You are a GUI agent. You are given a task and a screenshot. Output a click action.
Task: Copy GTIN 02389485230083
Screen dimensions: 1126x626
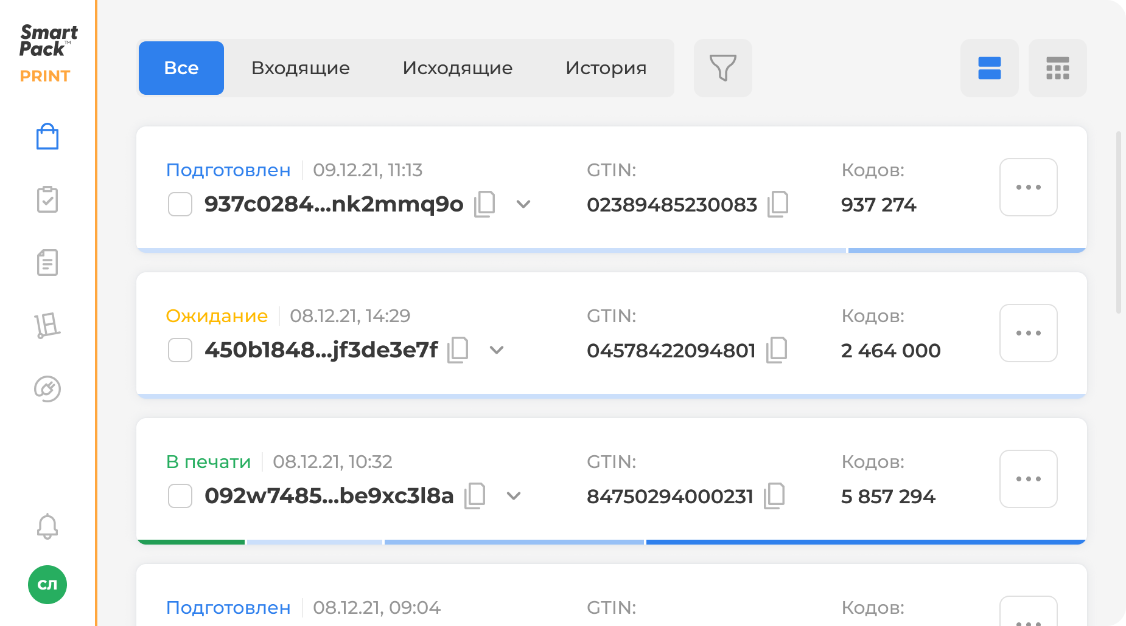pos(778,204)
